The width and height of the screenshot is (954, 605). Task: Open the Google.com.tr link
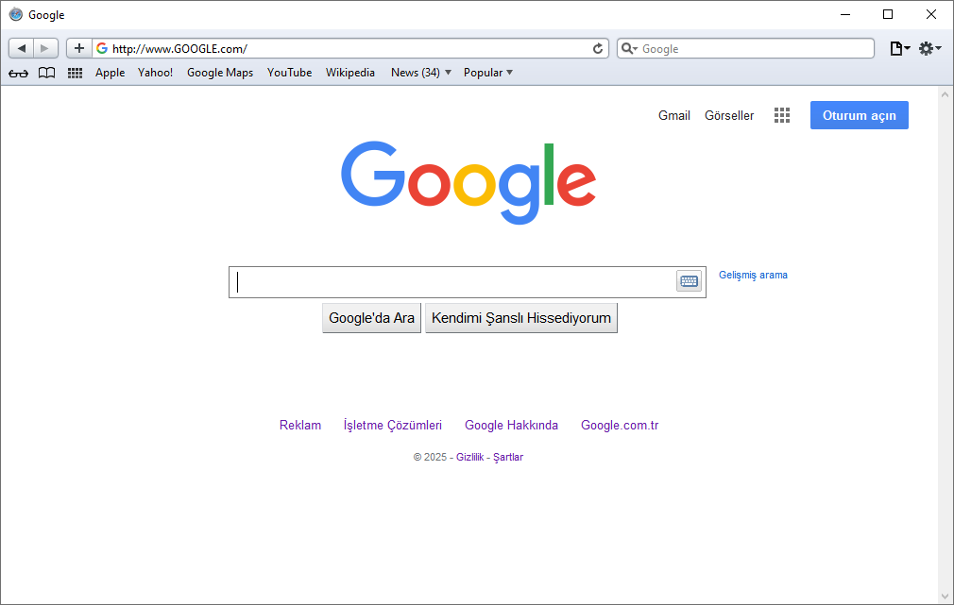(x=620, y=425)
